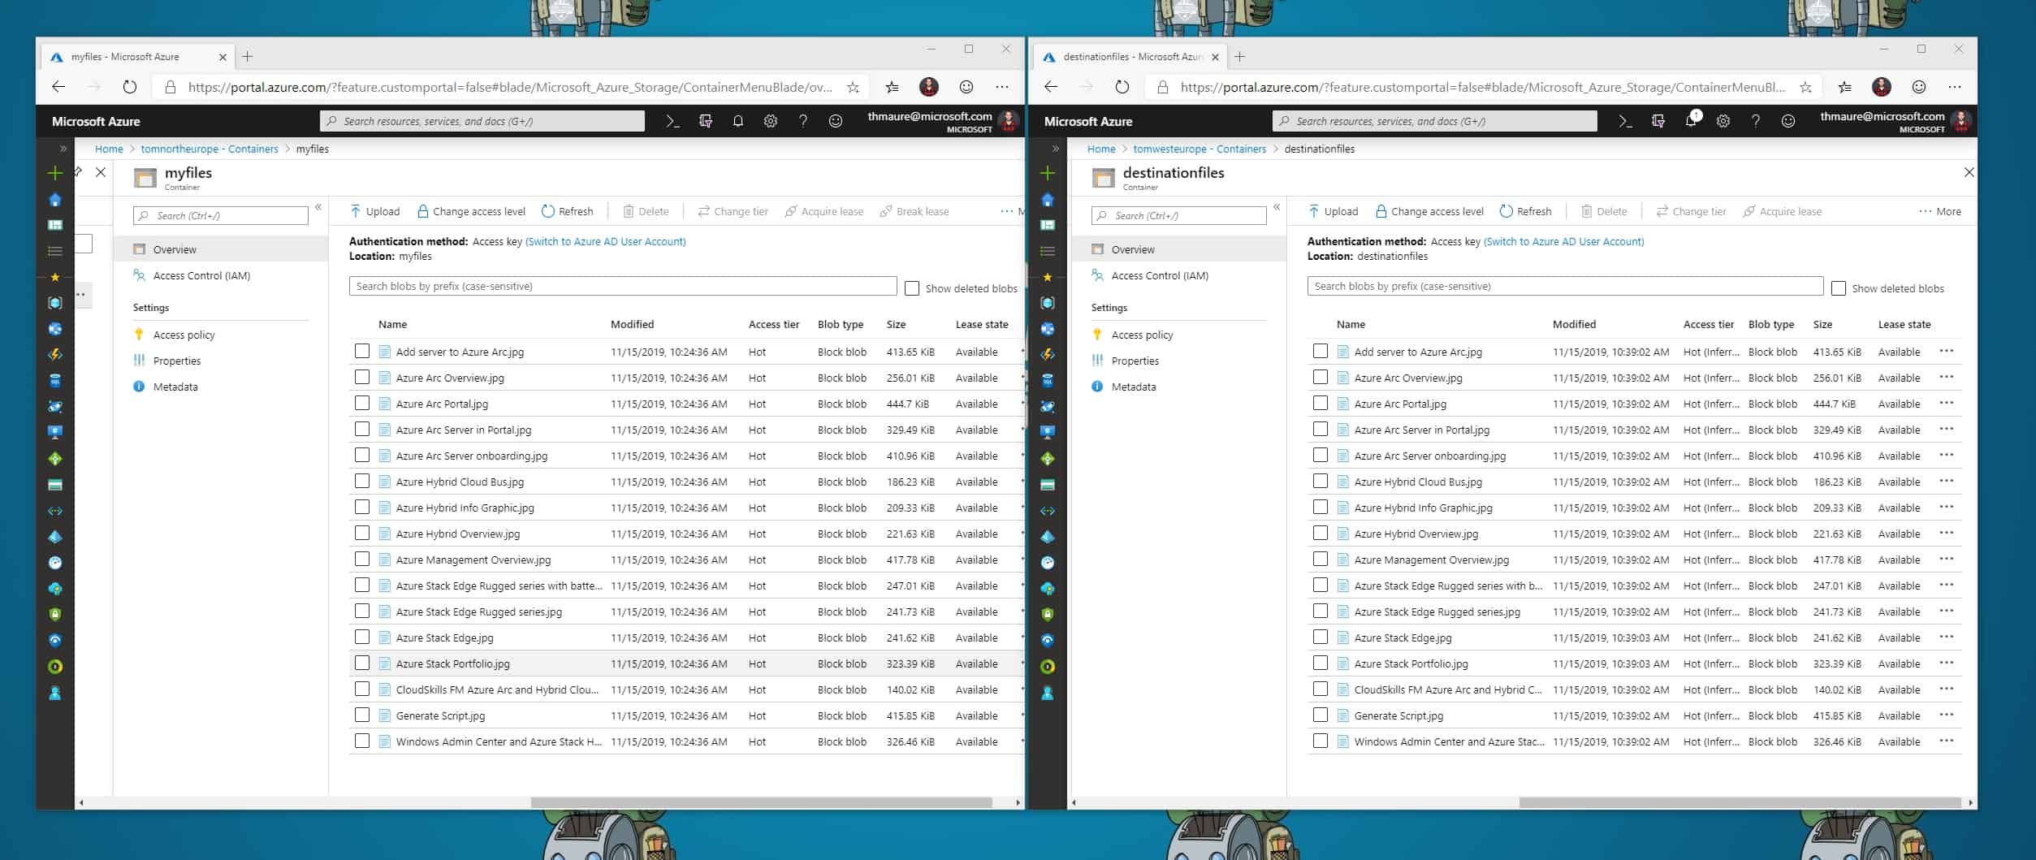Open favorites list icon in destinationfiles browser toolbar
Image resolution: width=2036 pixels, height=860 pixels.
pos(1845,87)
